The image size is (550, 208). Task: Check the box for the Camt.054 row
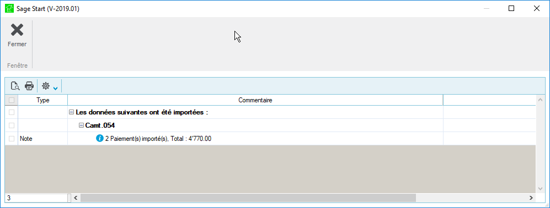[12, 125]
